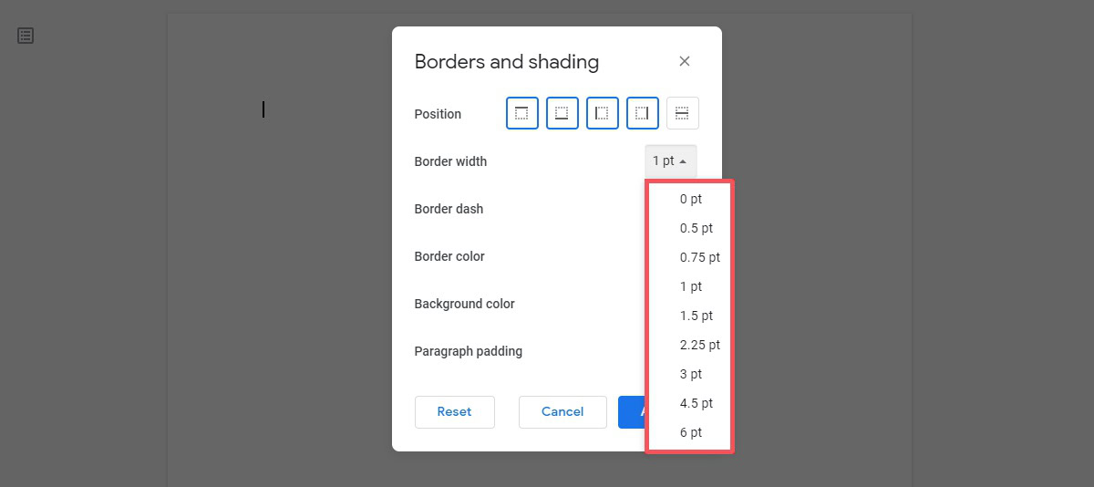Set border width to 2.25 pt

click(x=699, y=345)
